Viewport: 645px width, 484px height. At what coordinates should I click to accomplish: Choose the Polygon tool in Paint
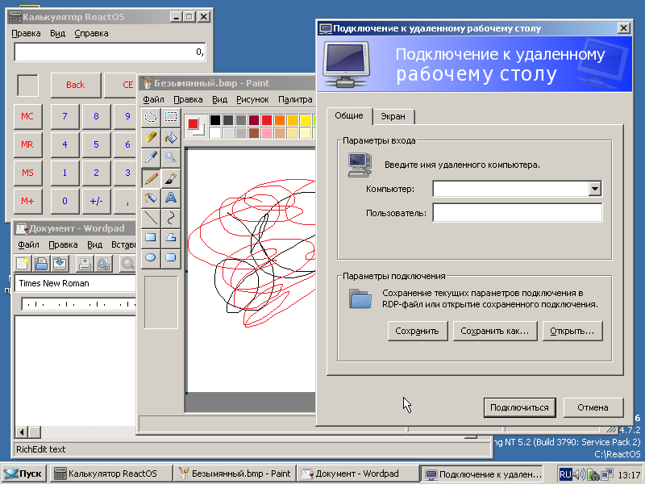coord(171,237)
